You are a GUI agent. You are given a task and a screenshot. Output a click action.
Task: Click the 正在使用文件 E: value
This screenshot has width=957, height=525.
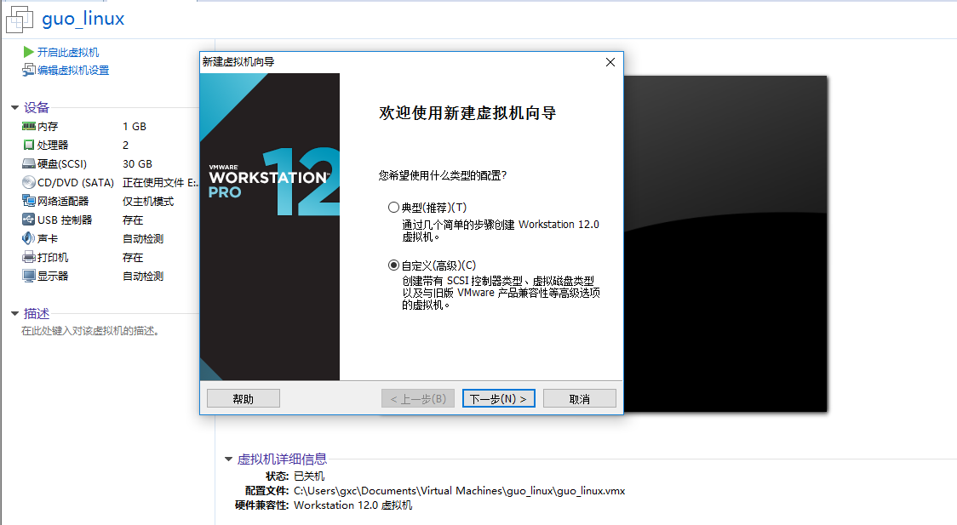(x=160, y=182)
